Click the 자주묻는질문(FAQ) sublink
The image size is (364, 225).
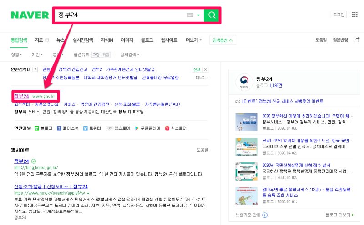(162, 104)
